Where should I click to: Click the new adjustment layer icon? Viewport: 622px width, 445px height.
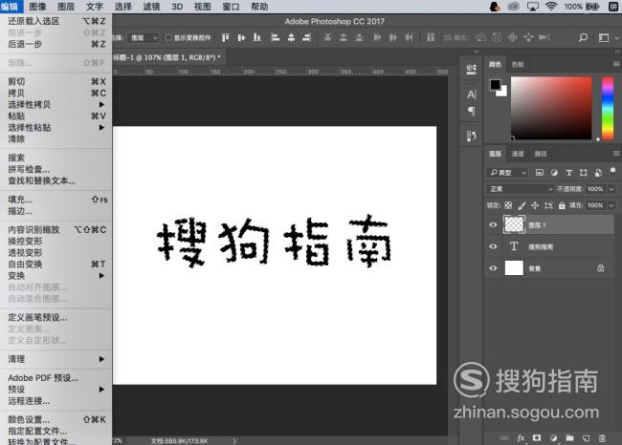pos(553,437)
